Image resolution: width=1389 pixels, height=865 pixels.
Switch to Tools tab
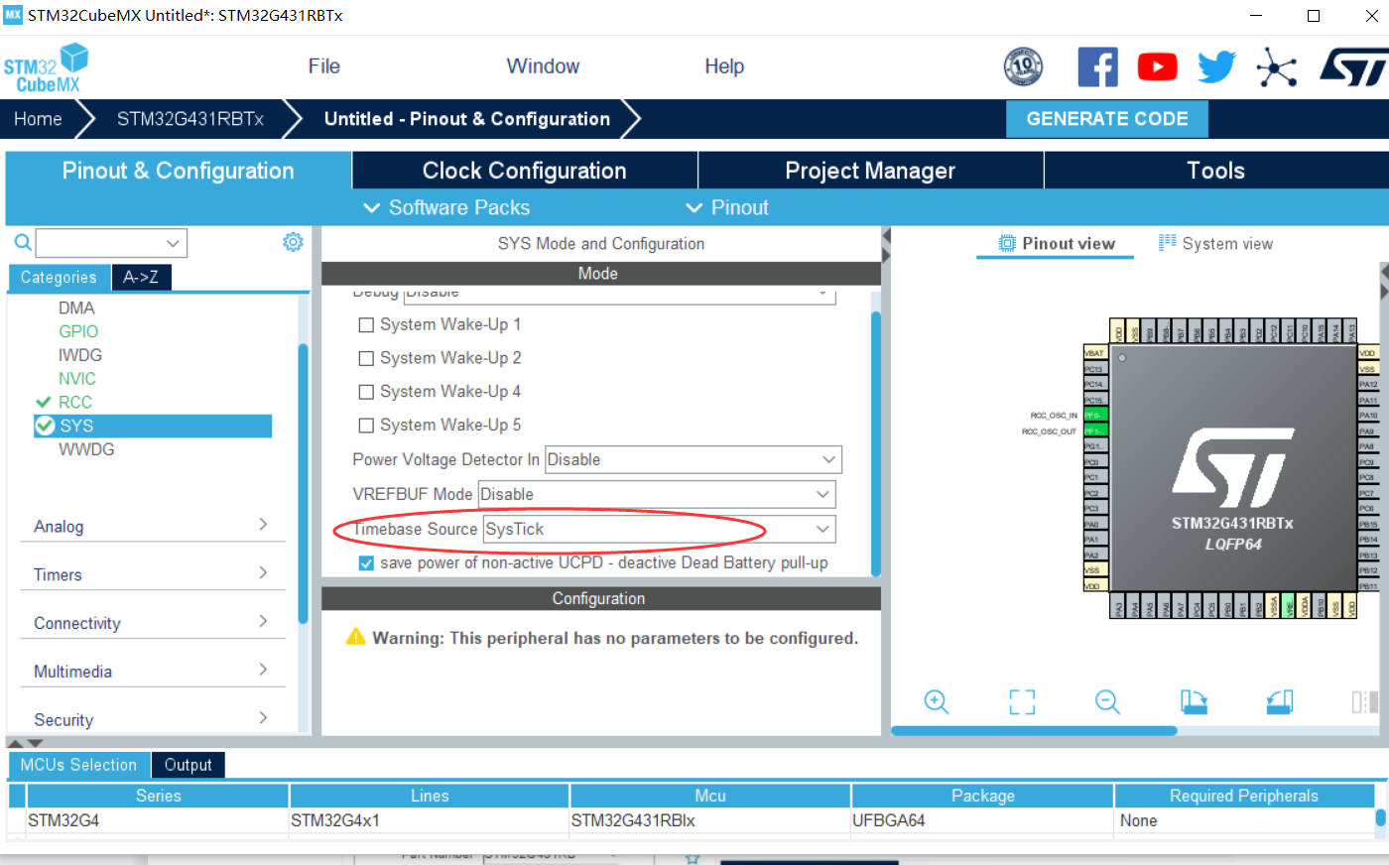click(1215, 171)
